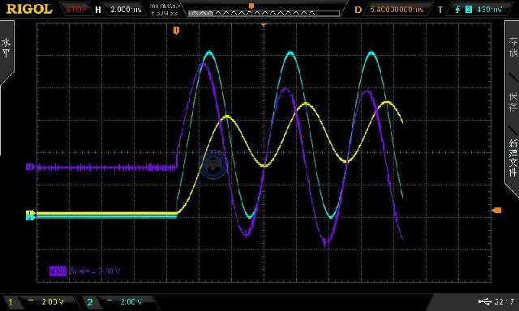The image size is (519, 311).
Task: Select the 5.4ms delay value field
Action: 397,9
